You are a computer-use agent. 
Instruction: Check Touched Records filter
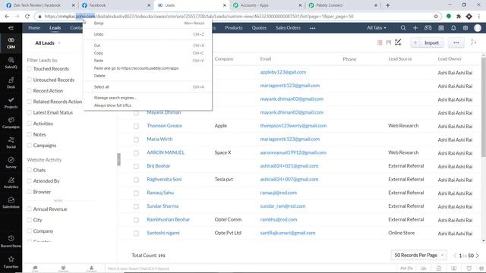(x=29, y=69)
